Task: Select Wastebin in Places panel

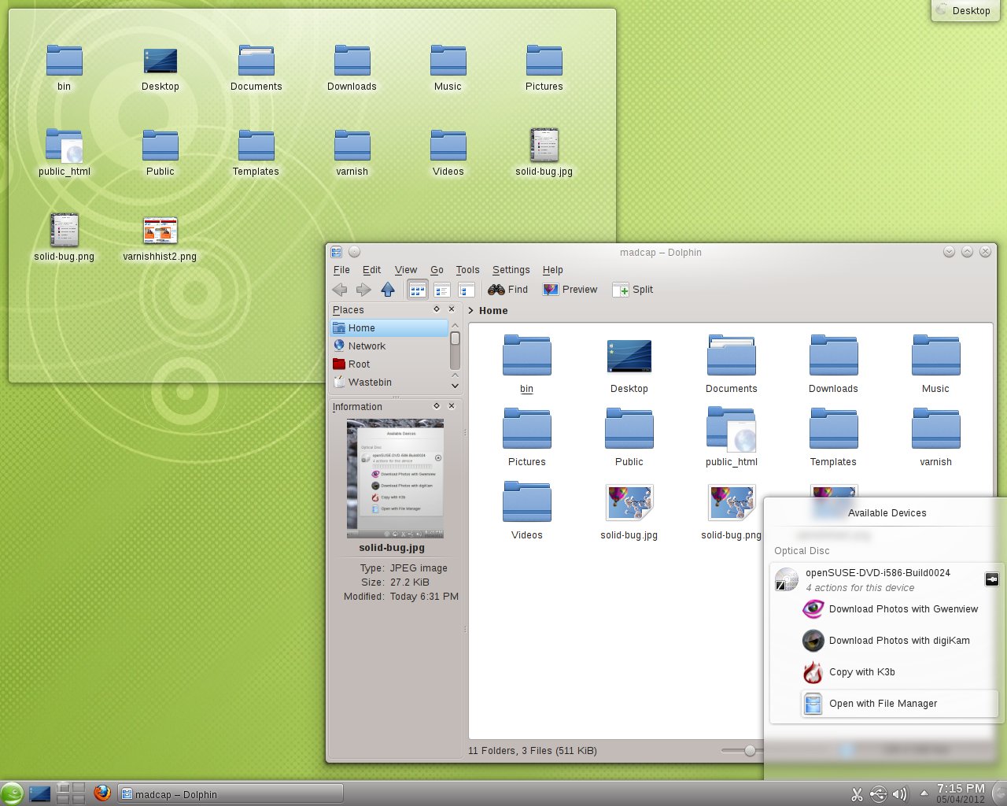Action: [x=370, y=383]
